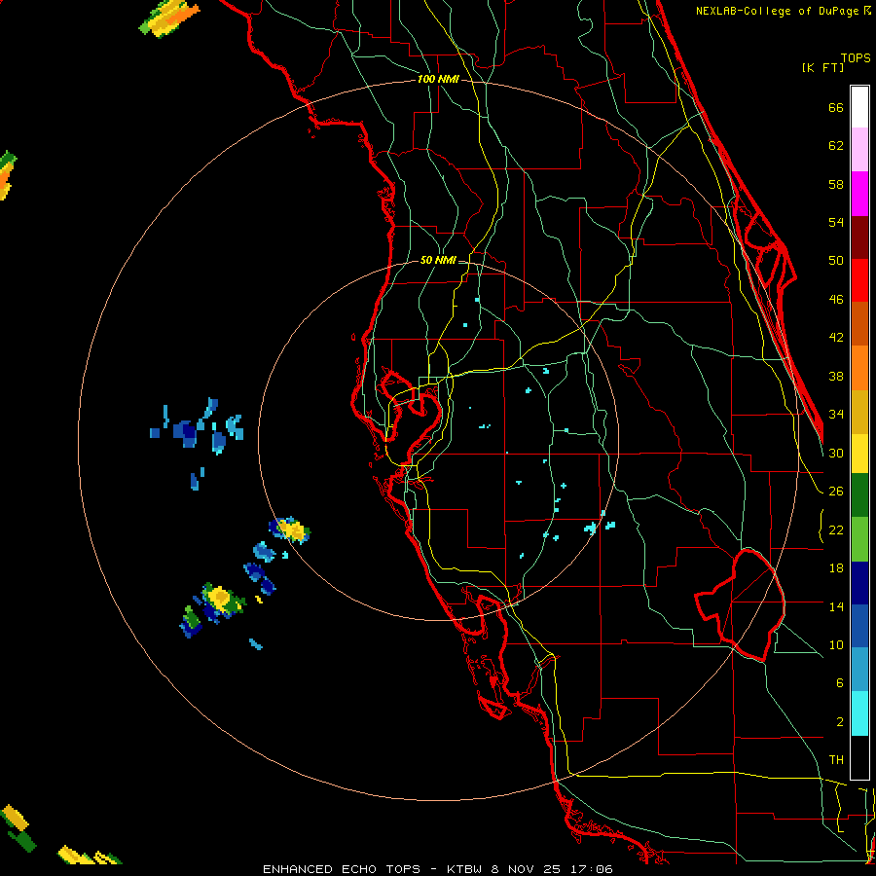Click the 18 legend value
The image size is (876, 876).
pyautogui.click(x=836, y=568)
